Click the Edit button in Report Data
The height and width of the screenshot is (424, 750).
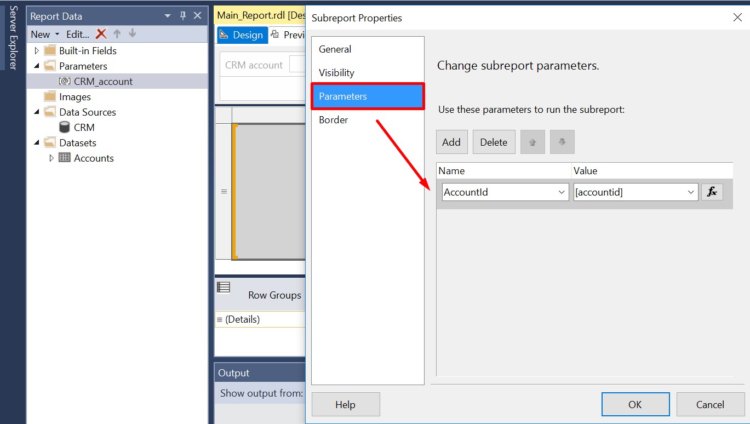78,34
